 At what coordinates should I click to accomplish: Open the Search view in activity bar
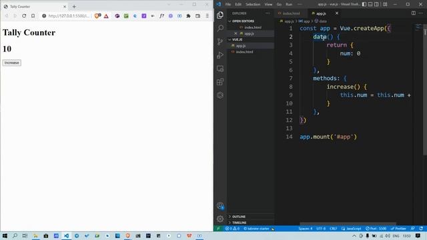(x=220, y=28)
